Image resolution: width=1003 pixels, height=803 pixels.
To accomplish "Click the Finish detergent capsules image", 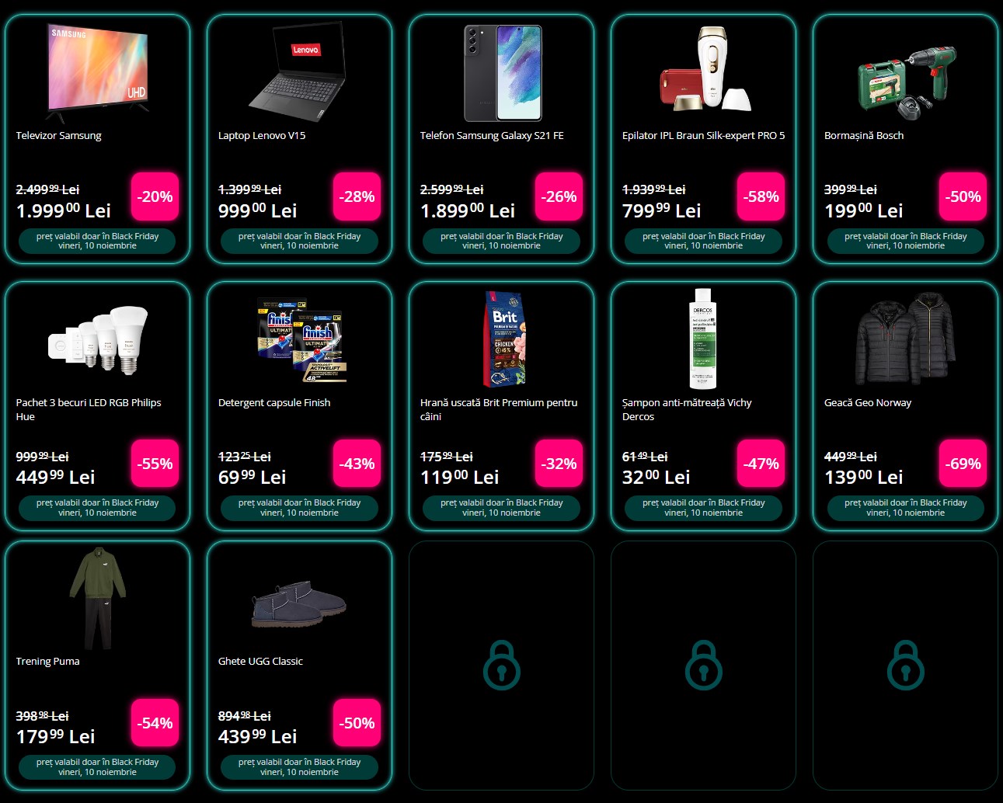I will [301, 340].
